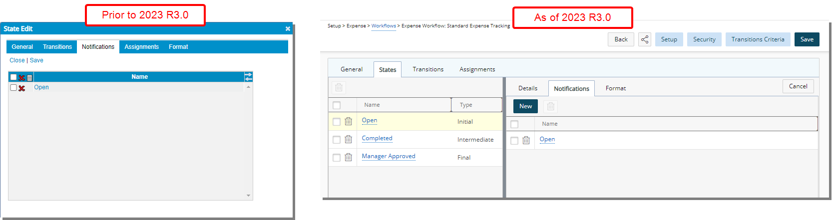Toggle select-all checkbox in State Edit header
This screenshot has width=834, height=220.
point(13,77)
